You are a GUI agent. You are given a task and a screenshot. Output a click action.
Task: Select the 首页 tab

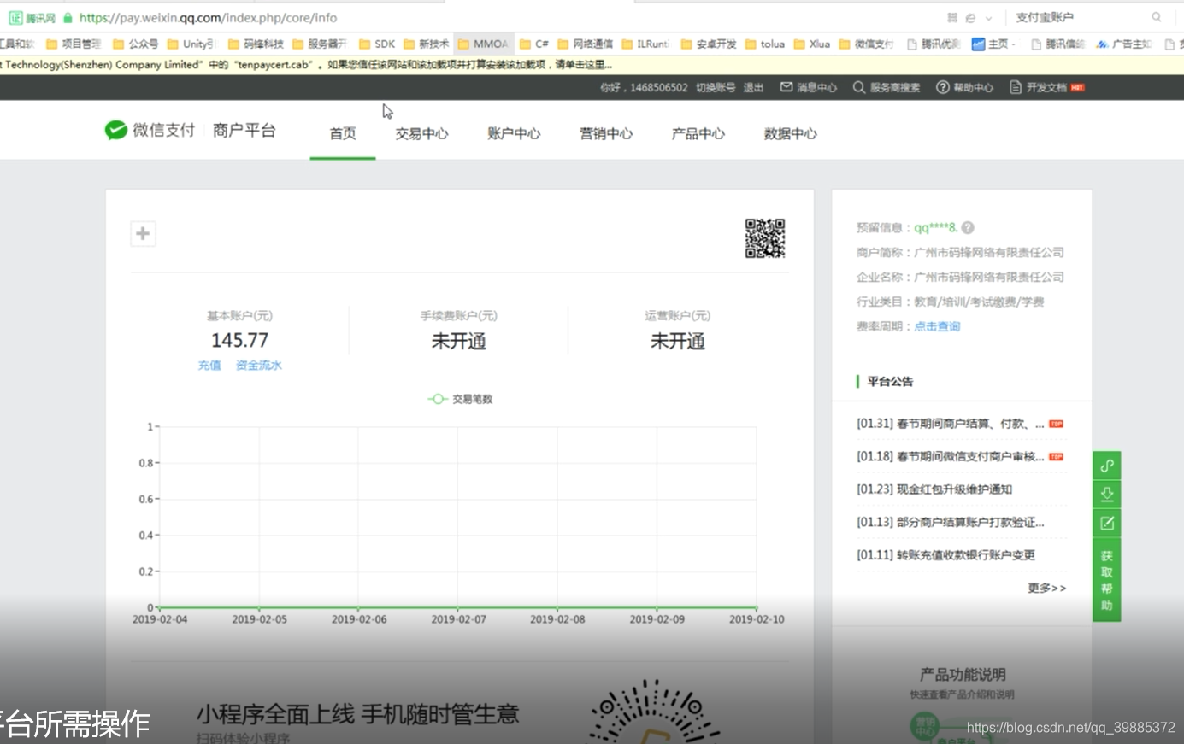343,133
